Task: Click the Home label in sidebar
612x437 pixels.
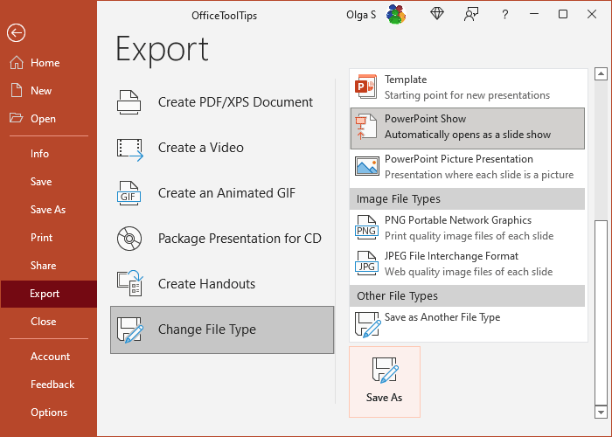Action: (x=45, y=63)
